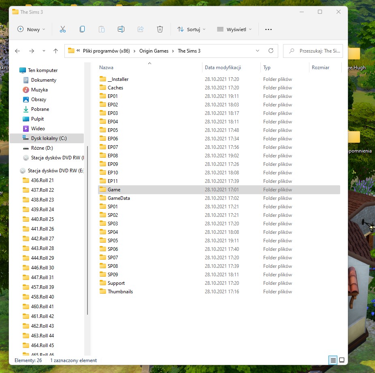Image resolution: width=375 pixels, height=373 pixels.
Task: Click the Share icon in toolbar
Action: point(141,30)
